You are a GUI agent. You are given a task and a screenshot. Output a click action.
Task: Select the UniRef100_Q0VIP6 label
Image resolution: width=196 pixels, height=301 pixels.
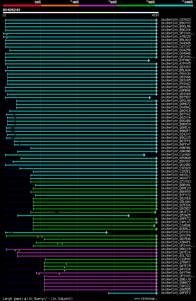(176, 236)
